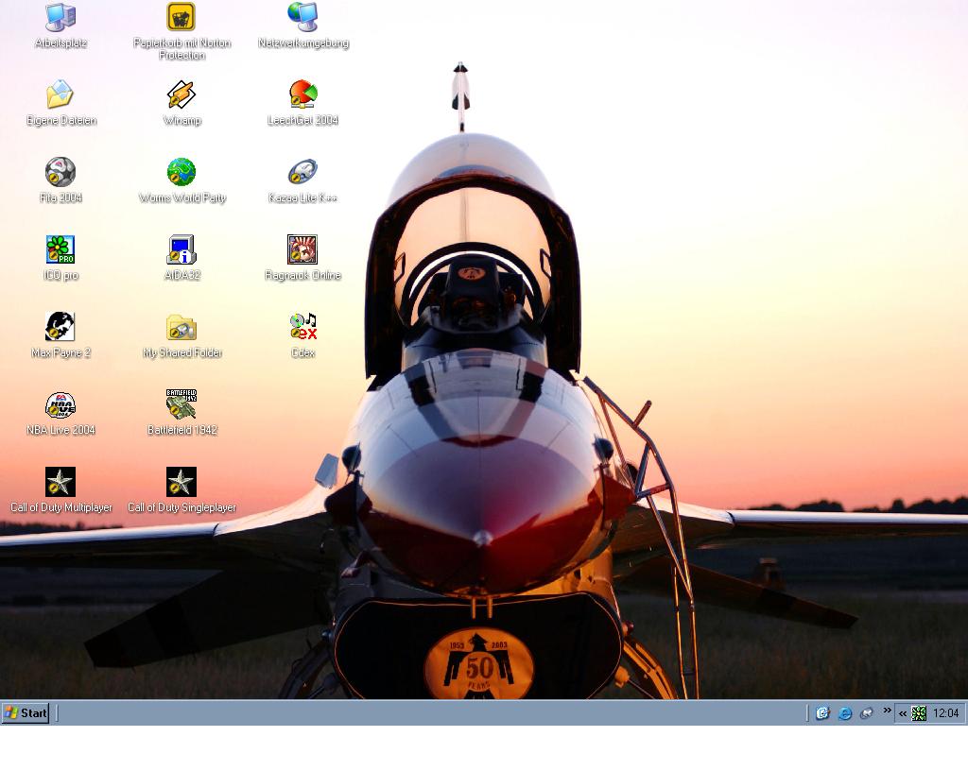
Task: Expand hidden system tray icons arrow
Action: tap(903, 713)
